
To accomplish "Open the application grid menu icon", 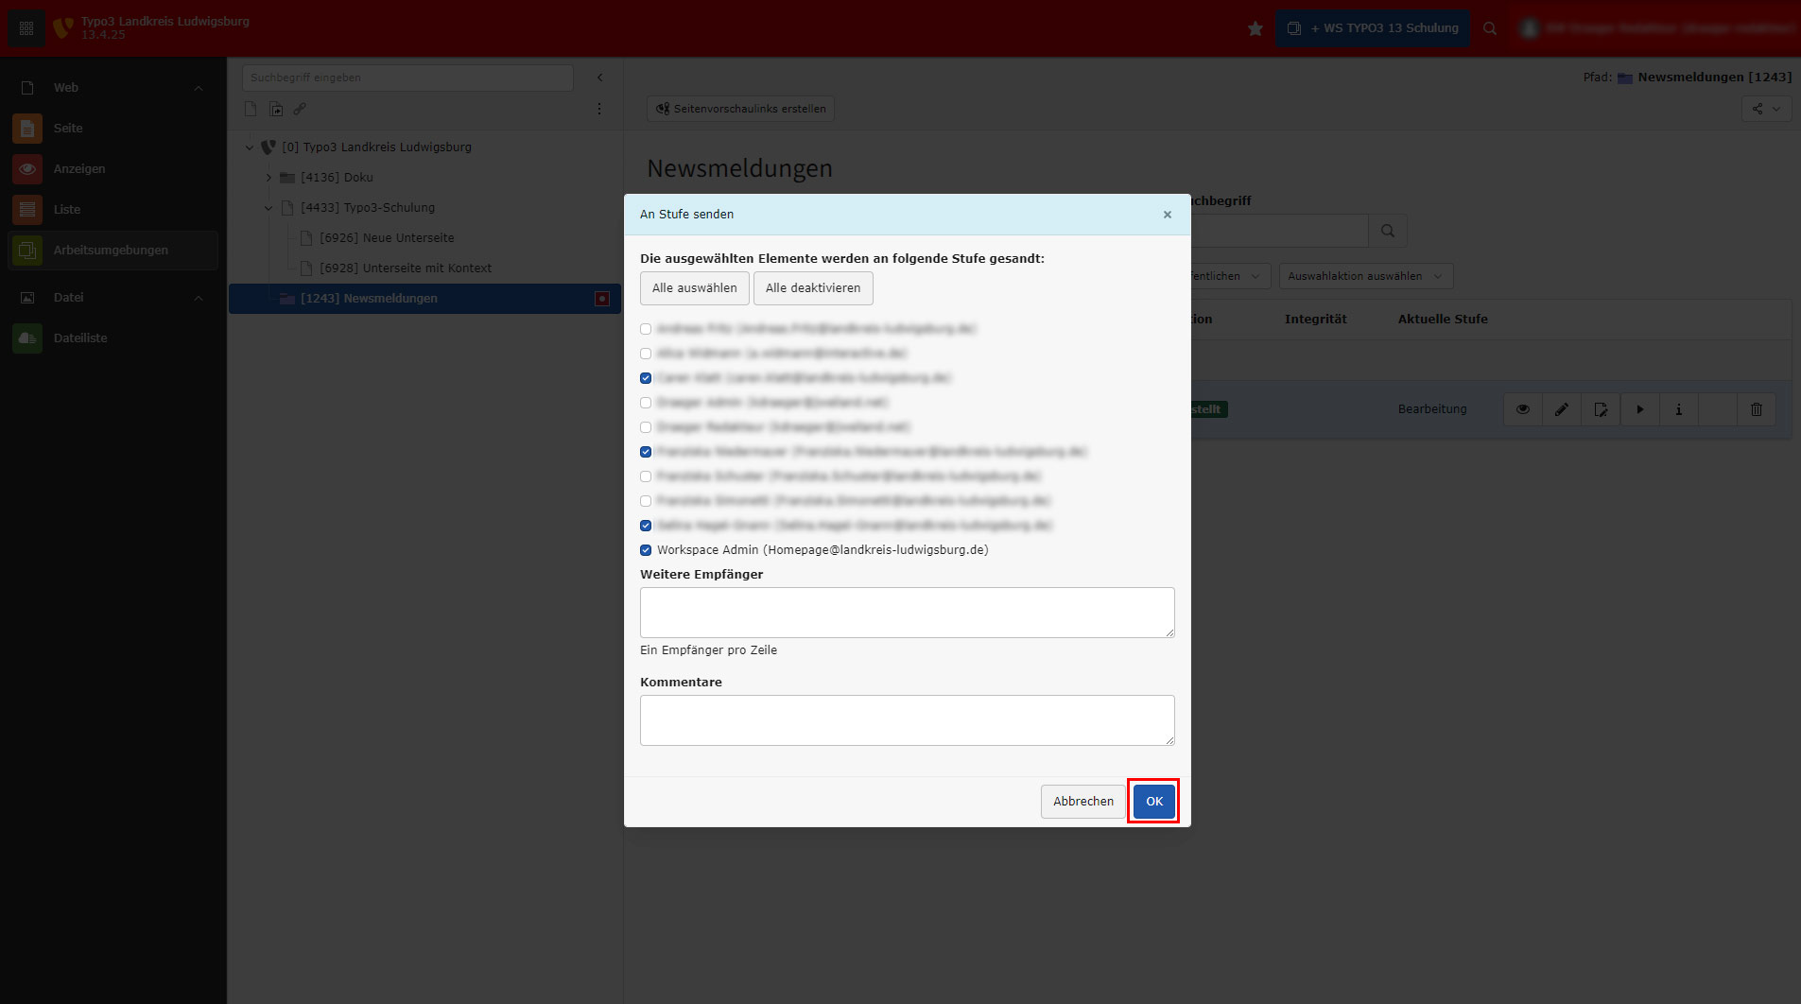I will [26, 28].
